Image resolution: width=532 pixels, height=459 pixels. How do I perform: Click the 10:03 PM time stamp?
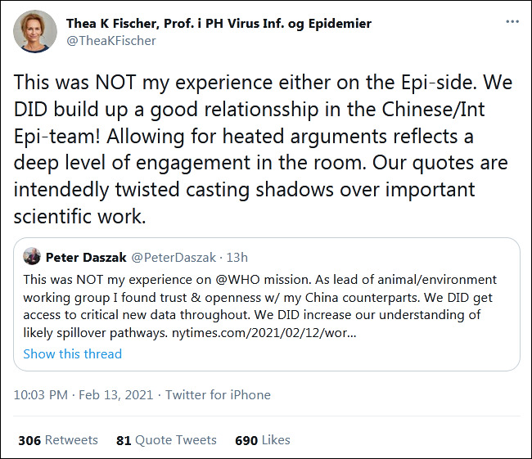41,394
